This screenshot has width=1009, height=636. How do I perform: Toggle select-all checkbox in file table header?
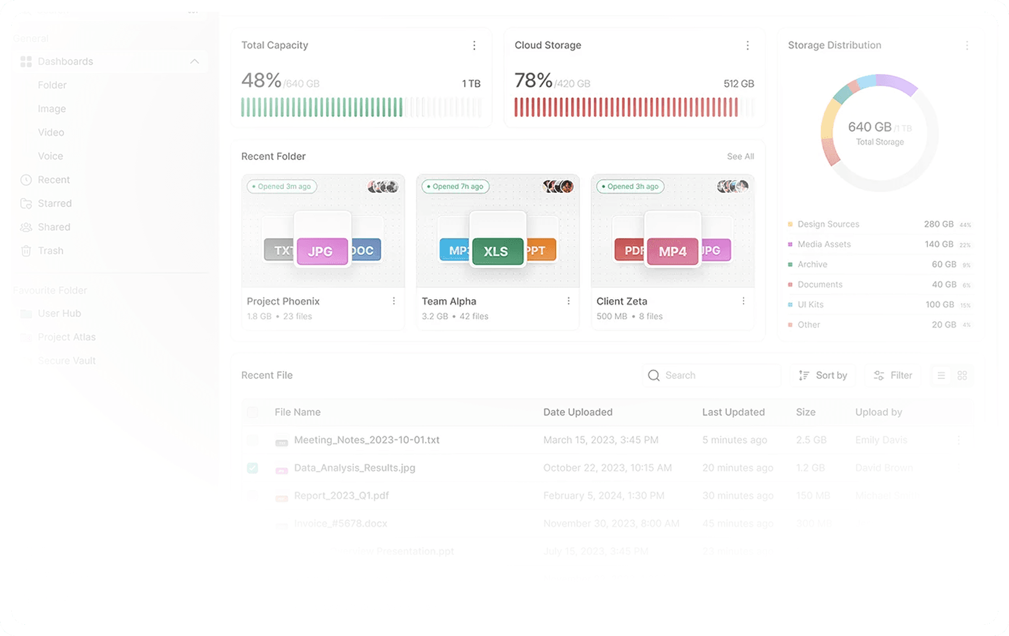(x=252, y=412)
